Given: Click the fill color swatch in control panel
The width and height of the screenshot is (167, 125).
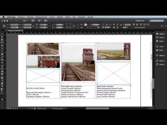Looking at the screenshot, I should (86, 25).
